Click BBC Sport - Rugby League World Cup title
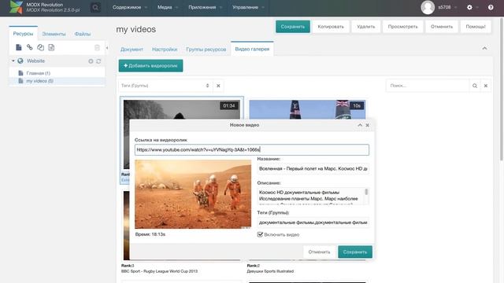504x283 pixels. point(159,271)
